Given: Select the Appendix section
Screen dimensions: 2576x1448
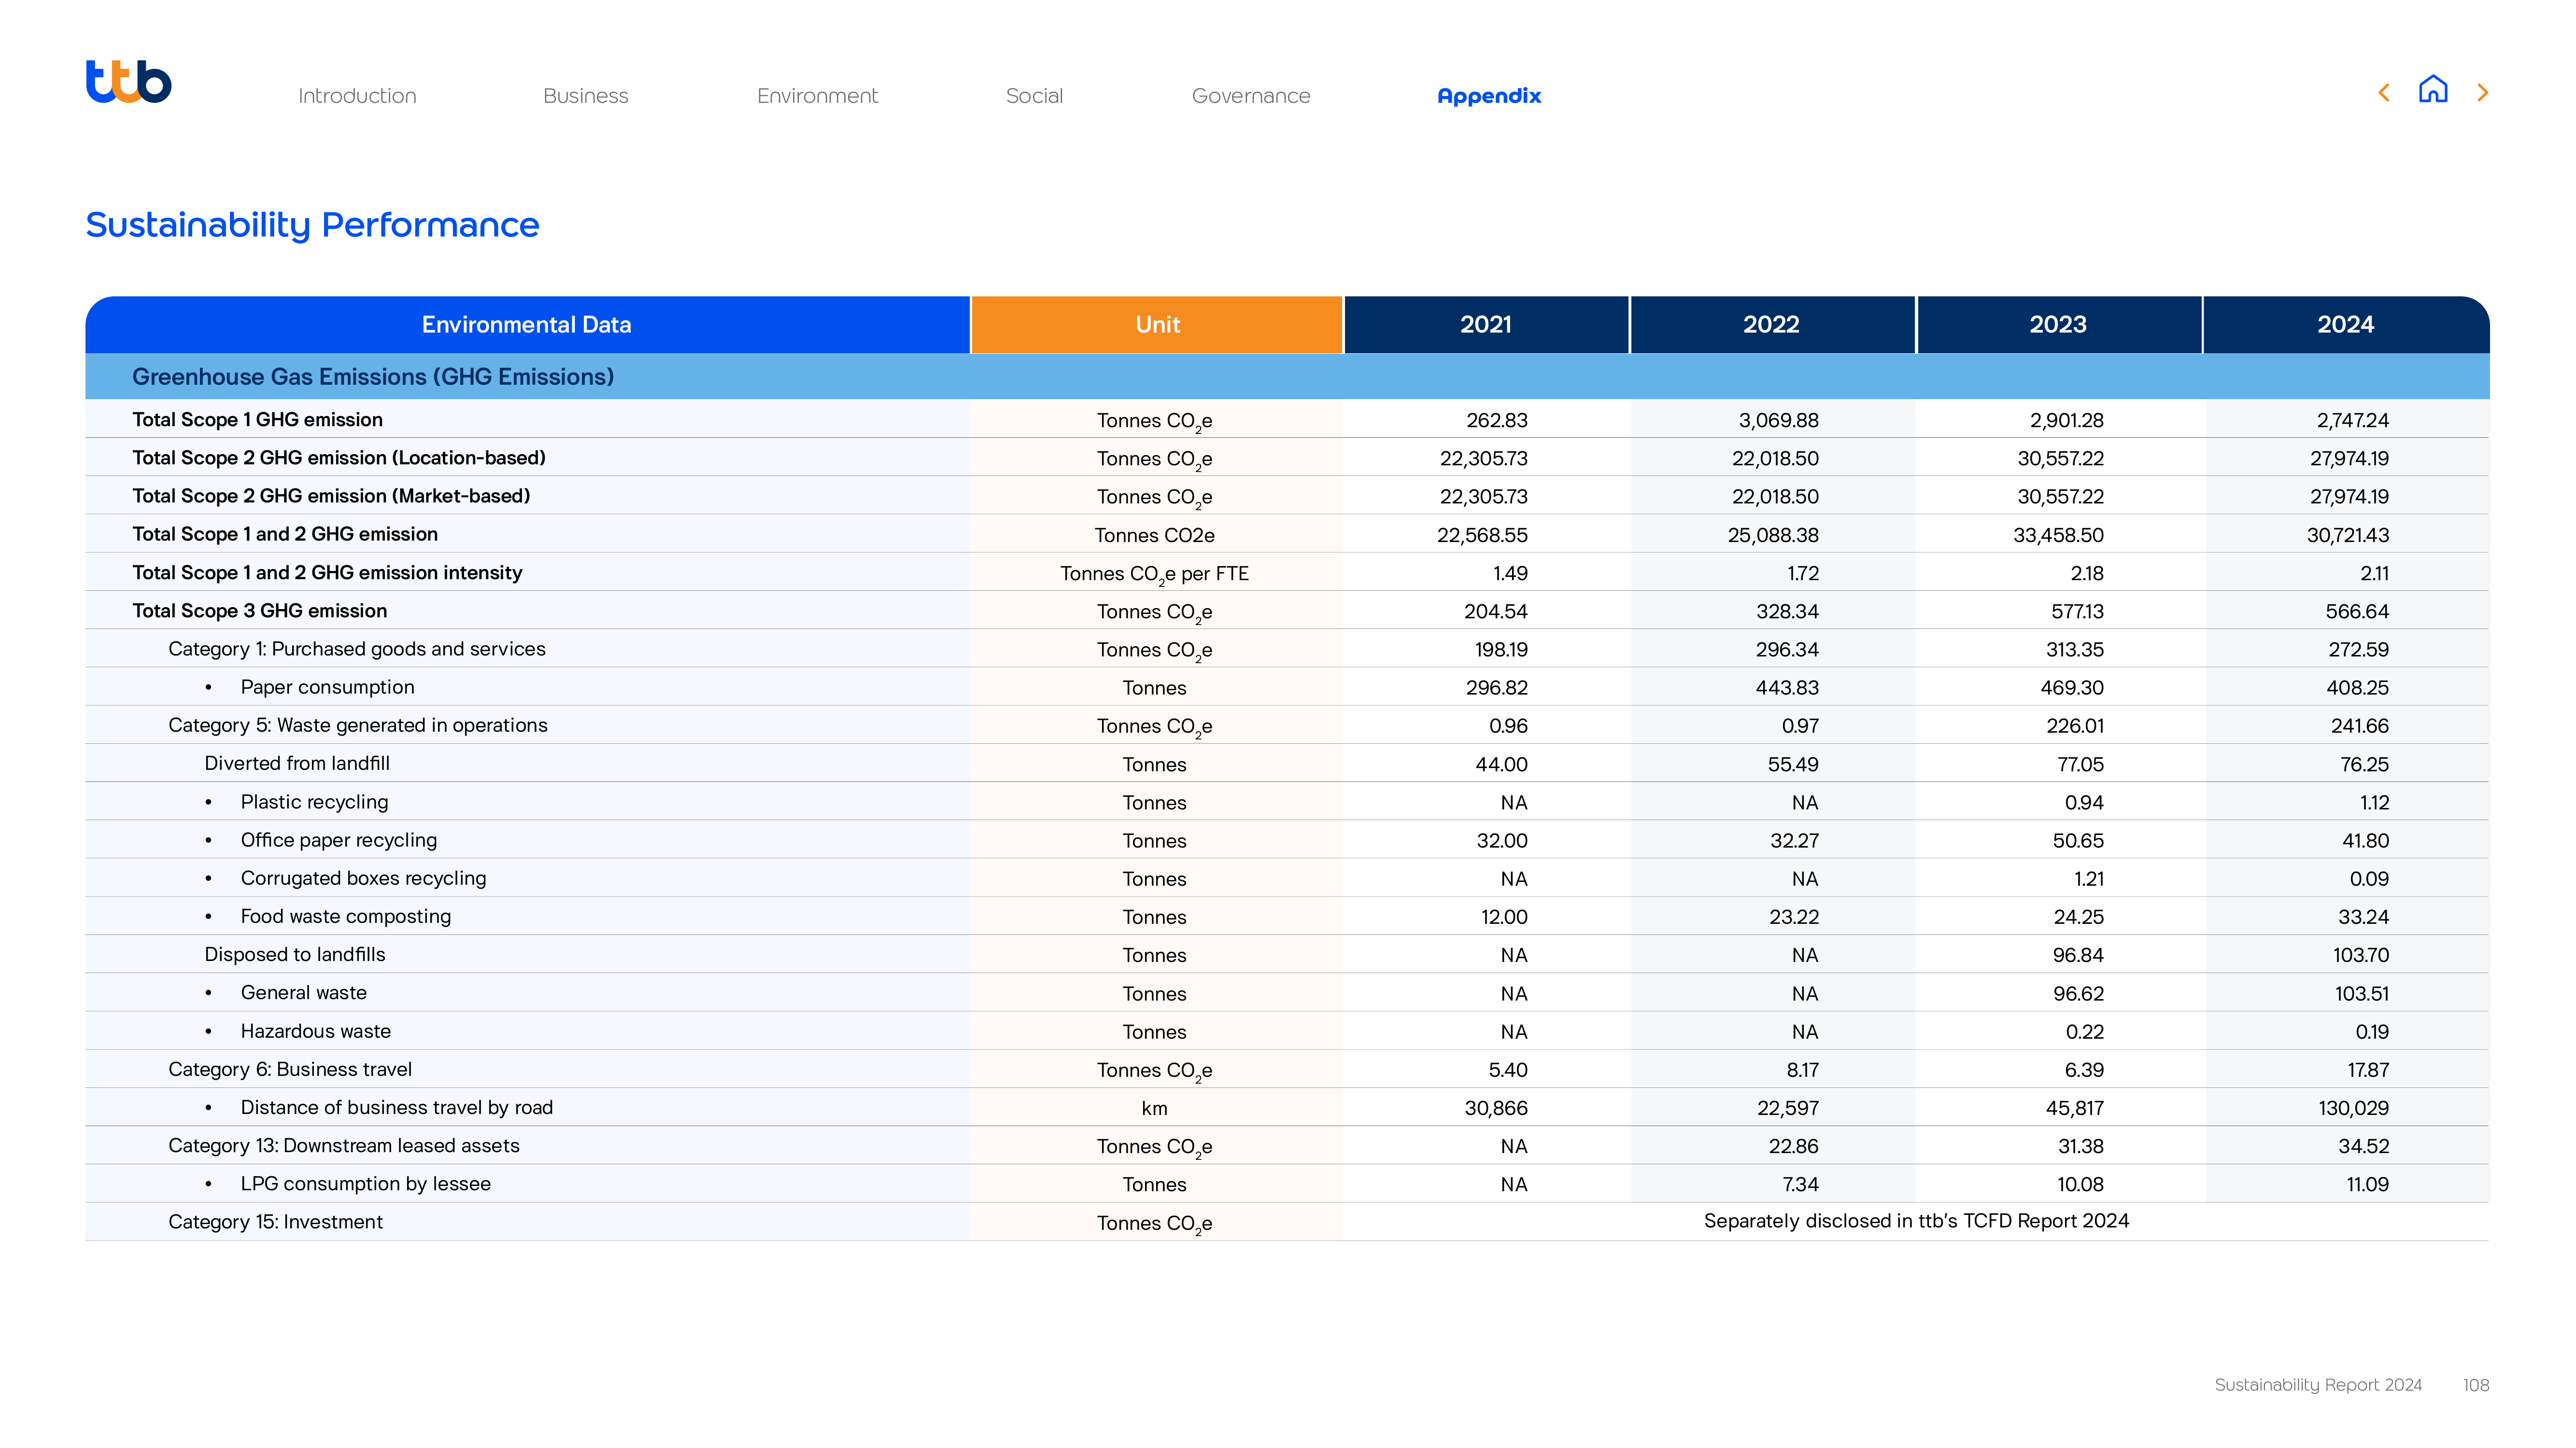Looking at the screenshot, I should coord(1489,96).
